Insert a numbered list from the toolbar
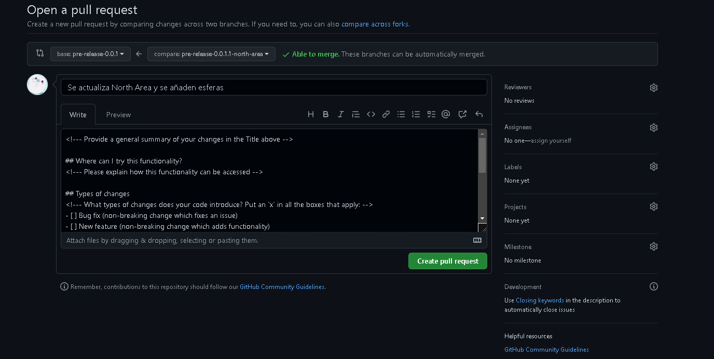714x359 pixels. (416, 114)
